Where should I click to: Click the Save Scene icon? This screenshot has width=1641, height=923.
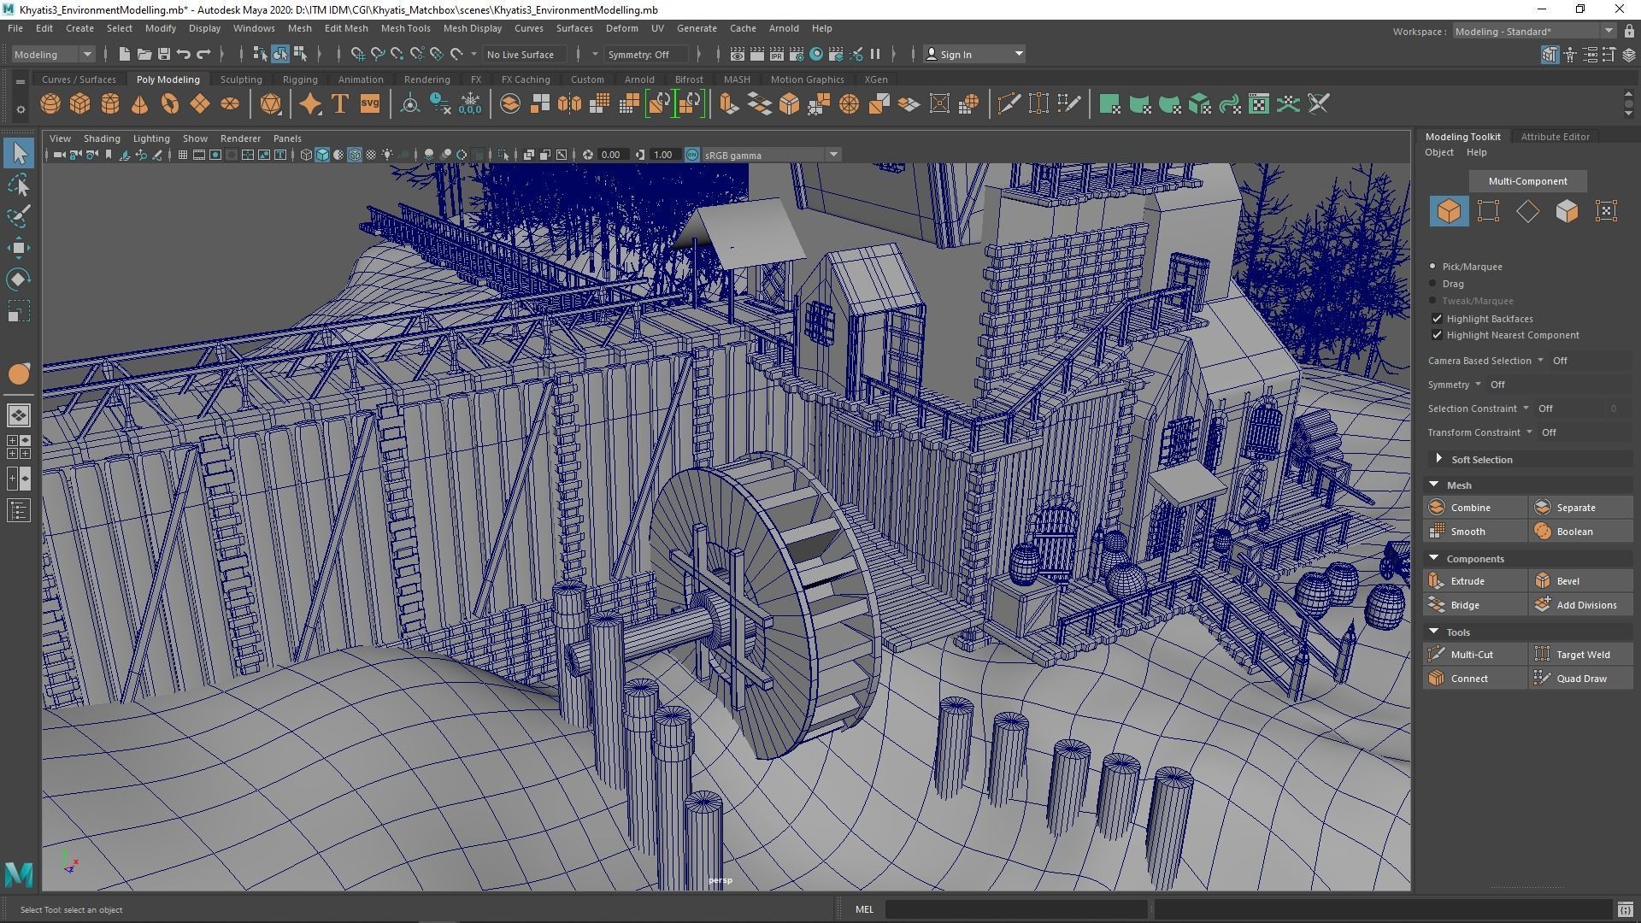point(164,54)
